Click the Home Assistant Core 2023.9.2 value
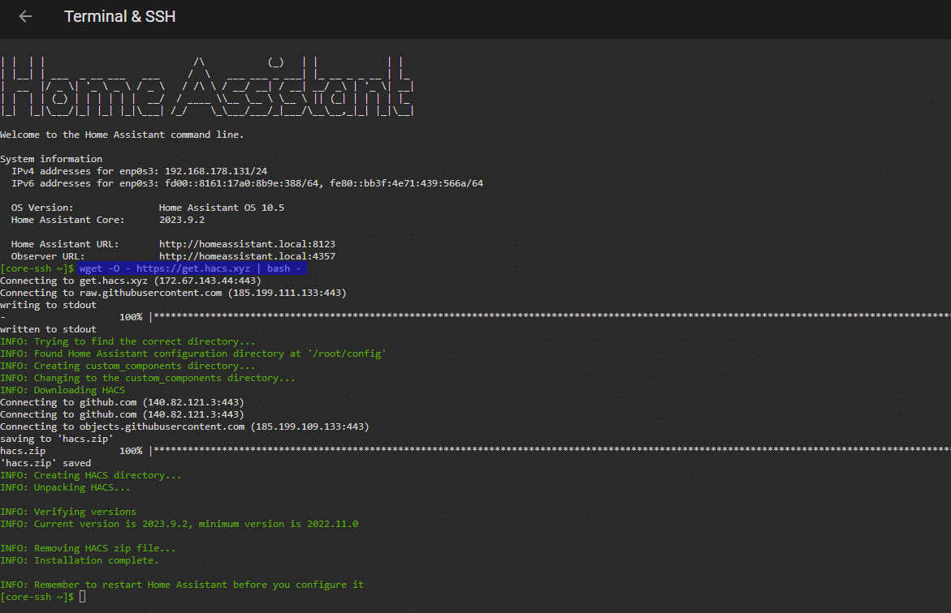 pyautogui.click(x=181, y=220)
